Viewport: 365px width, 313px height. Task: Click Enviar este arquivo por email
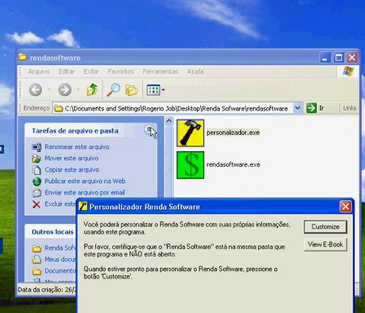click(x=85, y=192)
